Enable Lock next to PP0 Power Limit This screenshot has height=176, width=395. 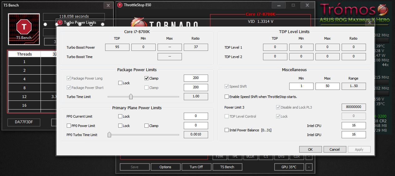(120, 126)
